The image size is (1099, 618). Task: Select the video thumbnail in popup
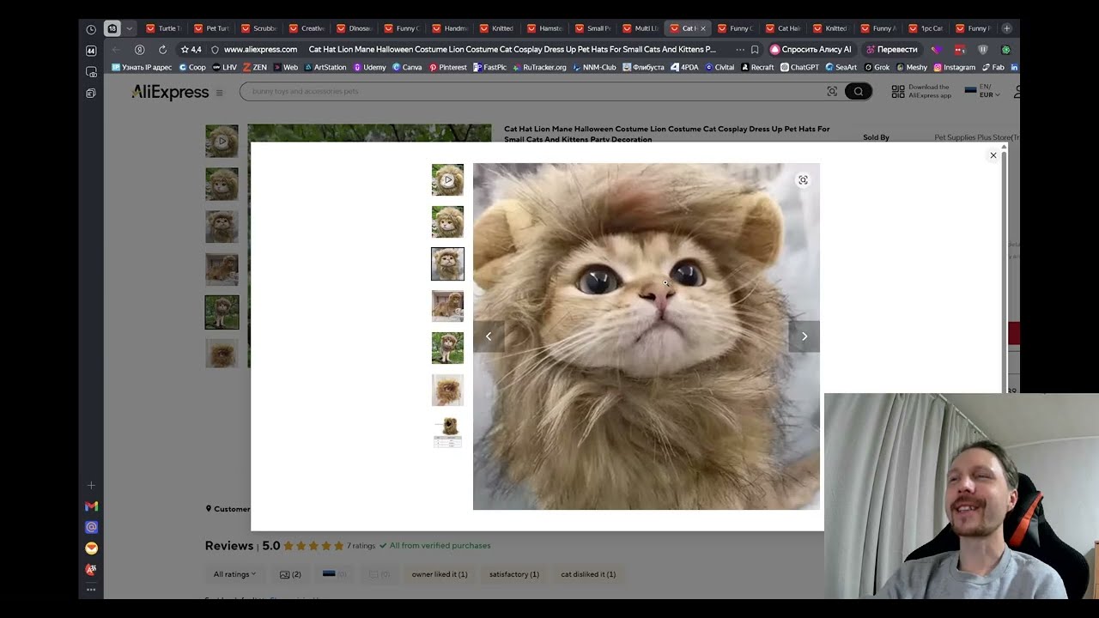[447, 180]
